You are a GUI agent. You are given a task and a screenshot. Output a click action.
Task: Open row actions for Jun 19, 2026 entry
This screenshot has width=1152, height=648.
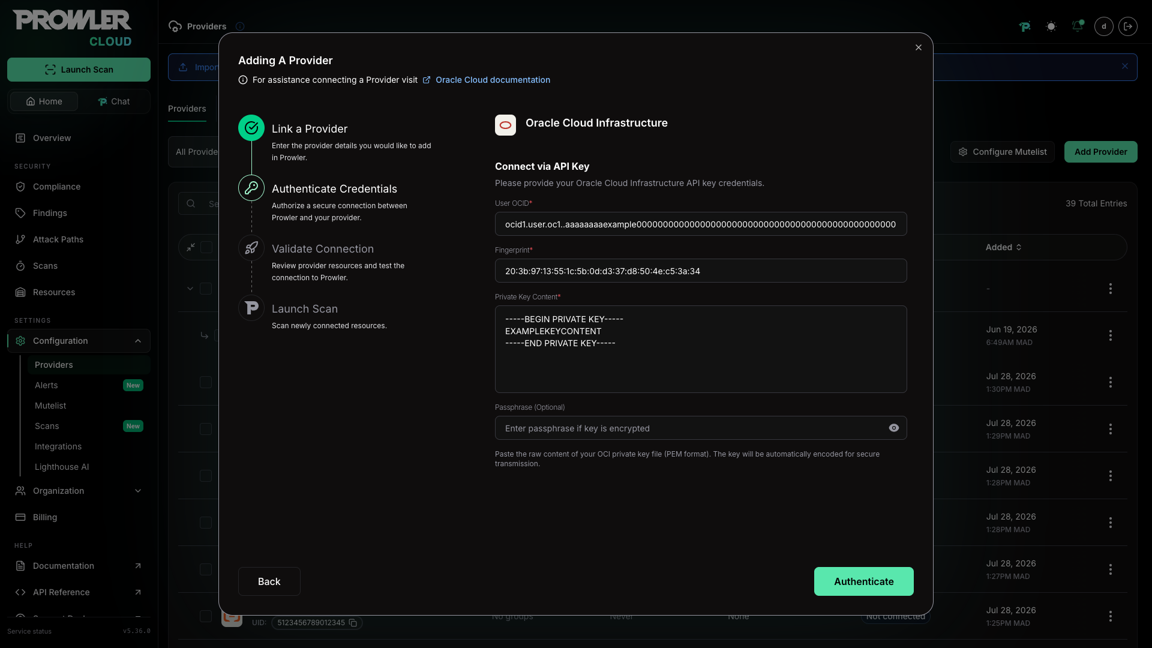tap(1110, 335)
